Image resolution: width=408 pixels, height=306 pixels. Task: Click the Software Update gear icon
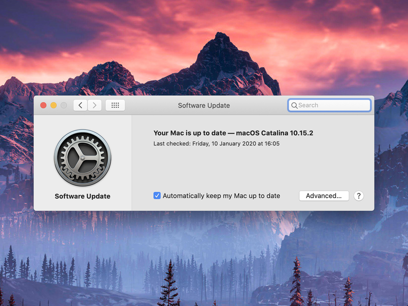[x=82, y=158]
